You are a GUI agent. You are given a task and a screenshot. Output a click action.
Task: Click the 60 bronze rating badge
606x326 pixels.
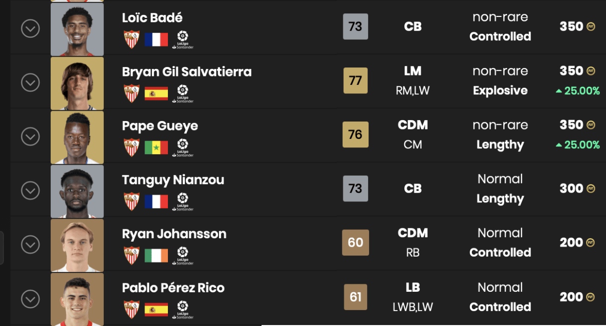(x=355, y=243)
